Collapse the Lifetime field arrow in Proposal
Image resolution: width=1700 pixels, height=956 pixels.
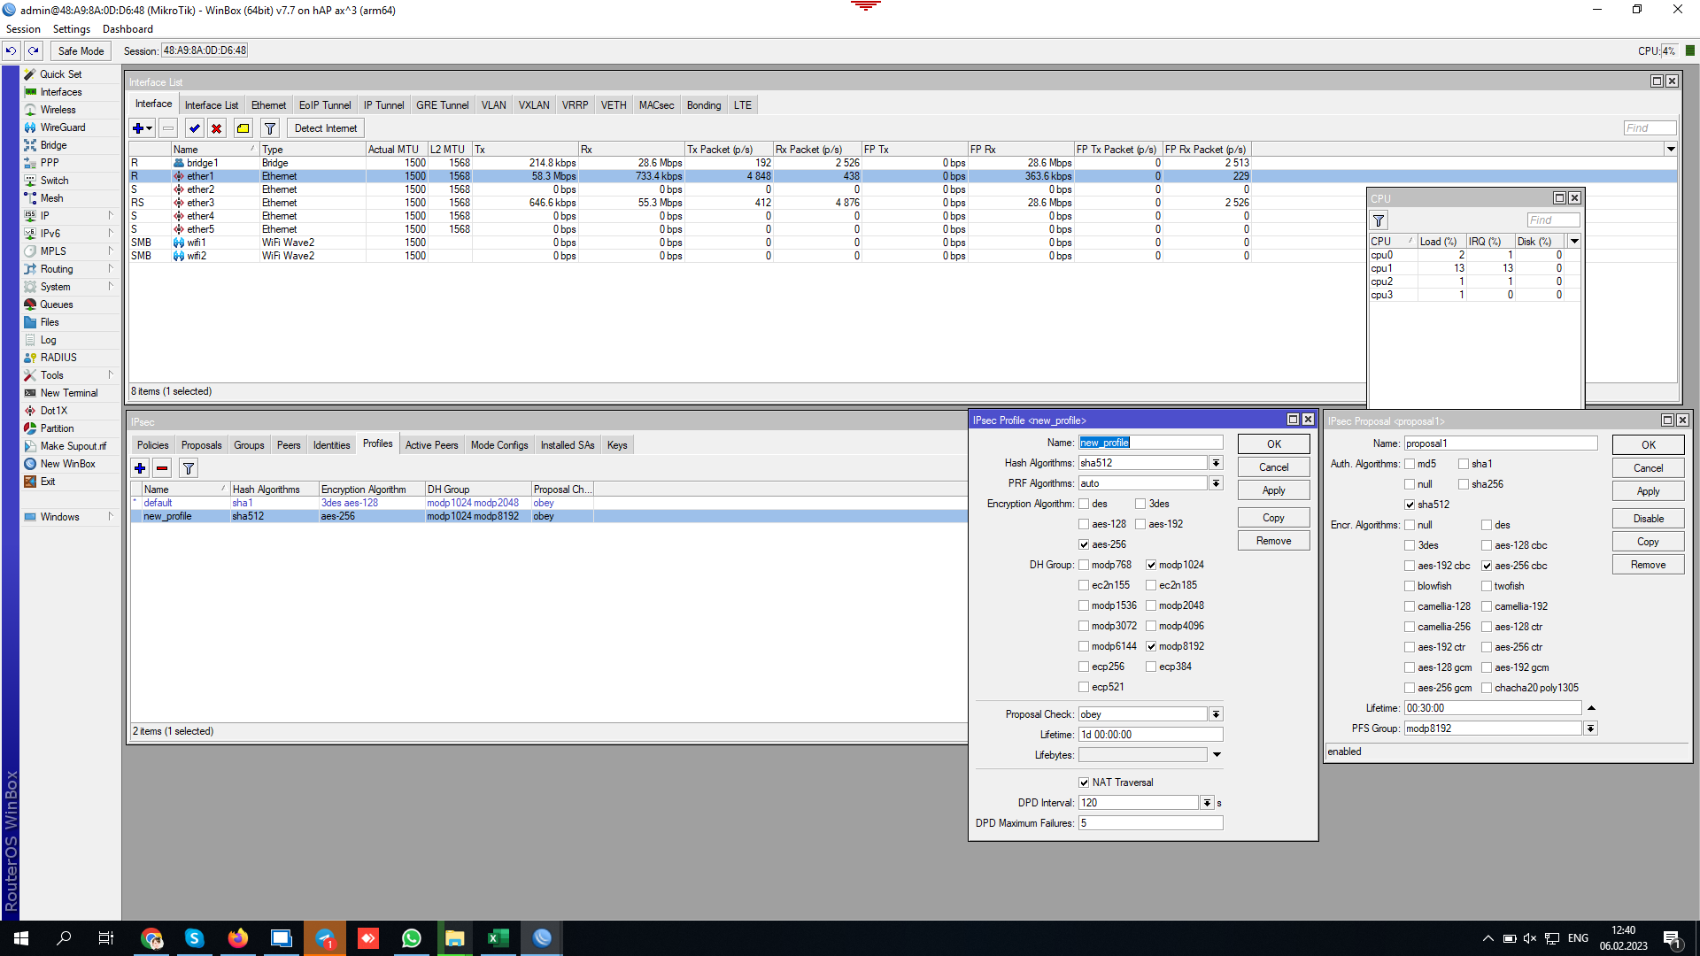click(x=1592, y=708)
